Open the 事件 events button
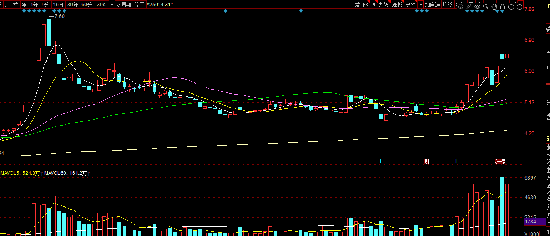550x236 pixels. (411, 5)
